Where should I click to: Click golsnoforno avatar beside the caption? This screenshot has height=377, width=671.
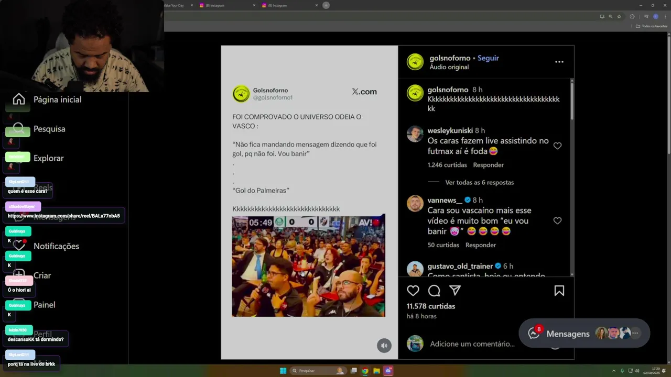pyautogui.click(x=415, y=93)
